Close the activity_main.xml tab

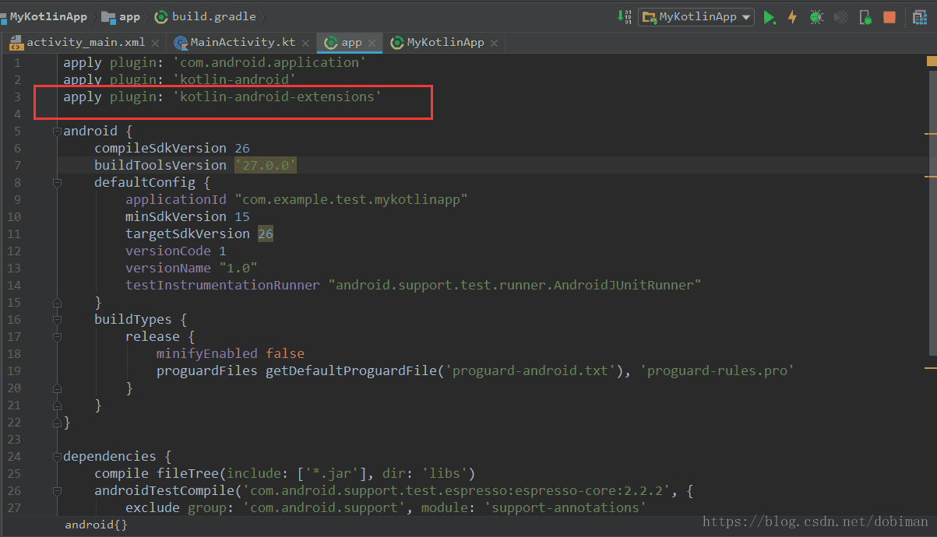tap(156, 44)
